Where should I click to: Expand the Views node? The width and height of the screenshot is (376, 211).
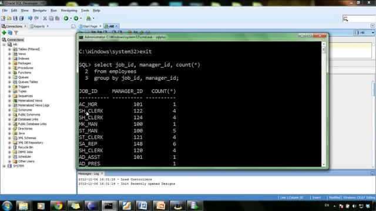coord(9,54)
